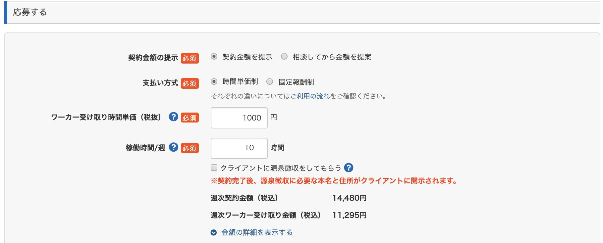603x243 pixels.
Task: Click 必須 badge on the 時間単価 row
Action: click(190, 118)
